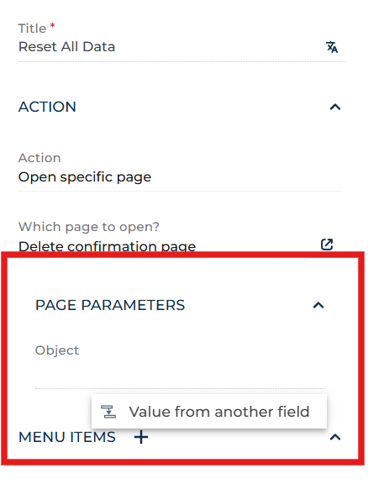The width and height of the screenshot is (368, 484).
Task: Change the Delete confirmation page selection
Action: point(164,246)
